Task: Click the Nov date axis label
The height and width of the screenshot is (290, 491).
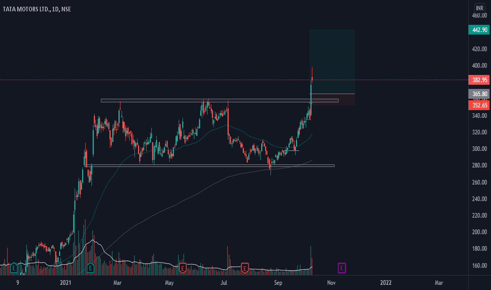Action: click(x=331, y=283)
